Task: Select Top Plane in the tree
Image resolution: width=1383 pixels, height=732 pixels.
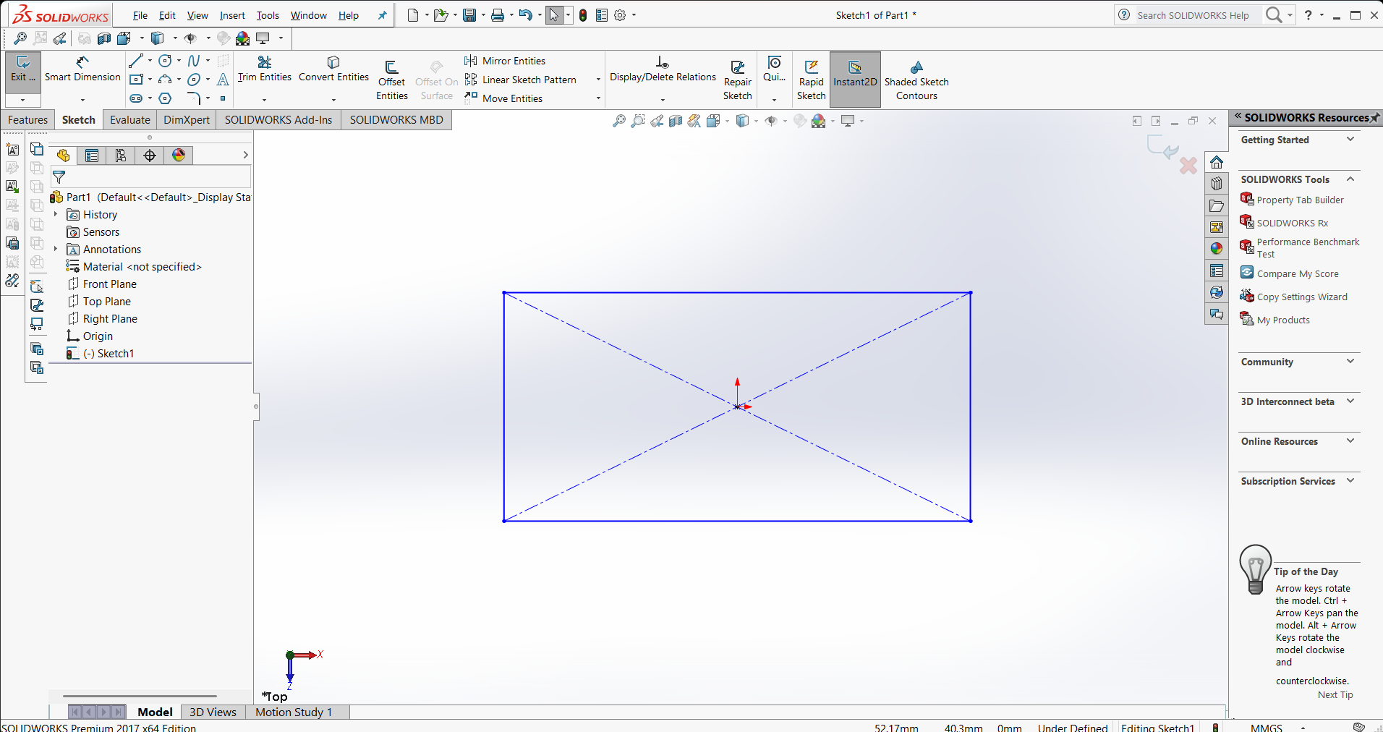Action: tap(106, 302)
